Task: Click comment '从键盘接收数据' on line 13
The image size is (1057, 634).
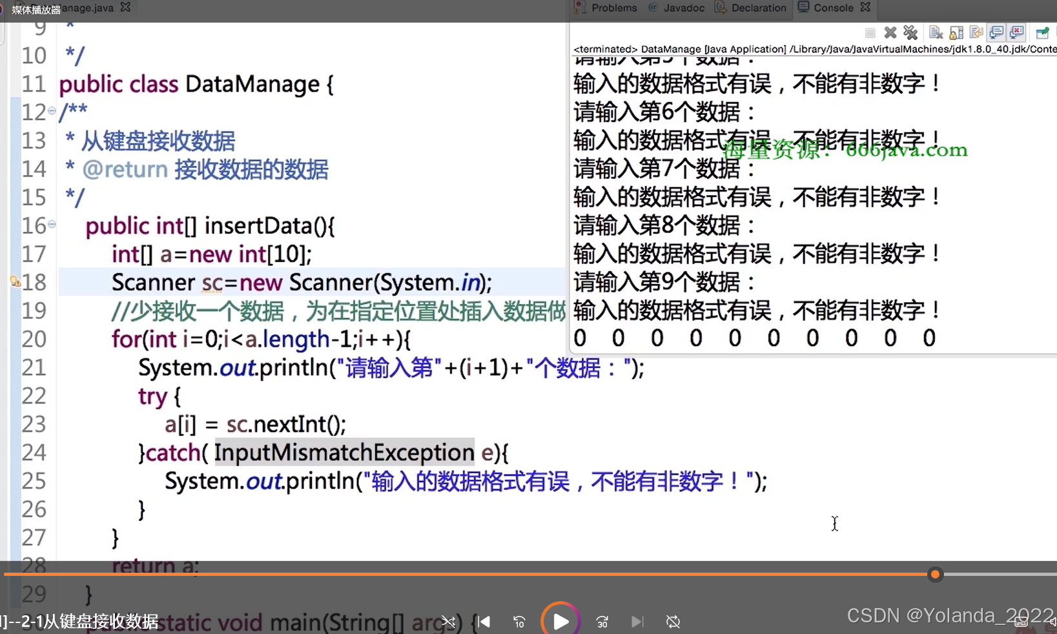Action: tap(158, 141)
